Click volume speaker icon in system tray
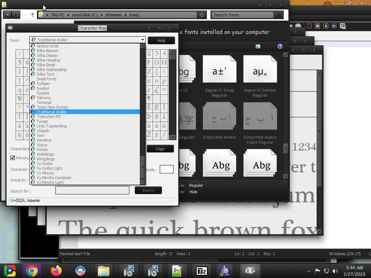This screenshot has height=278, width=371. [335, 271]
